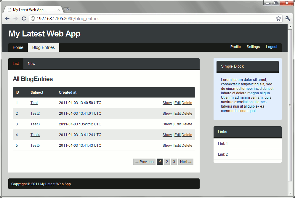
Task: Open the Test5 subject link
Action: tap(35, 146)
